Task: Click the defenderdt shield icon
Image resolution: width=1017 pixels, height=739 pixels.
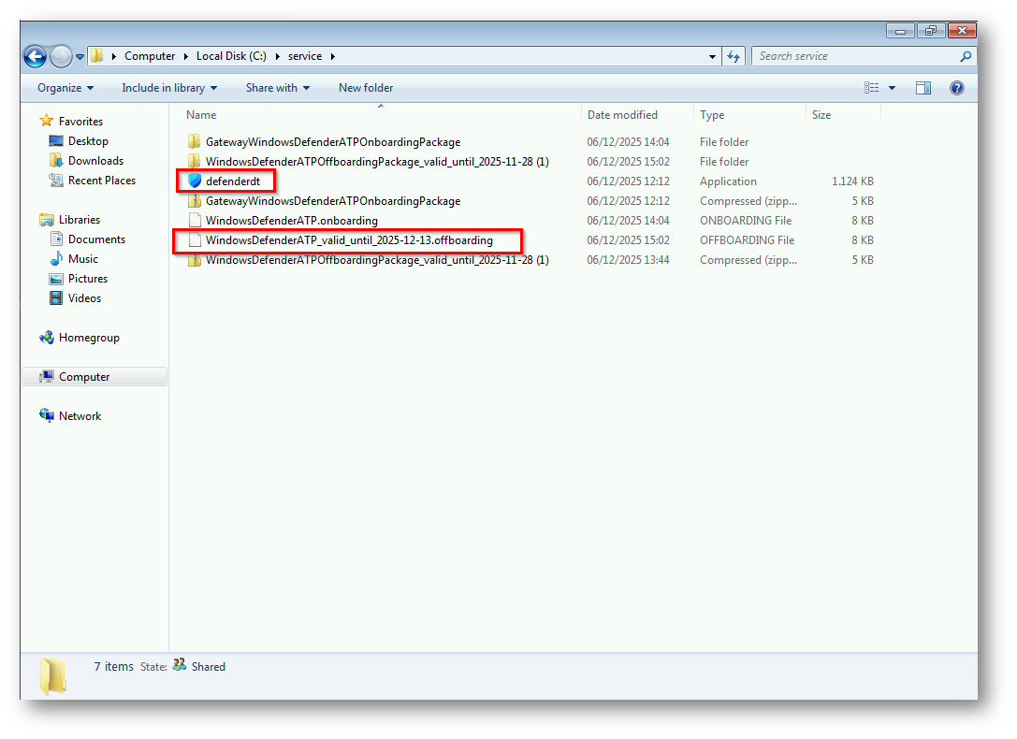Action: pos(195,181)
